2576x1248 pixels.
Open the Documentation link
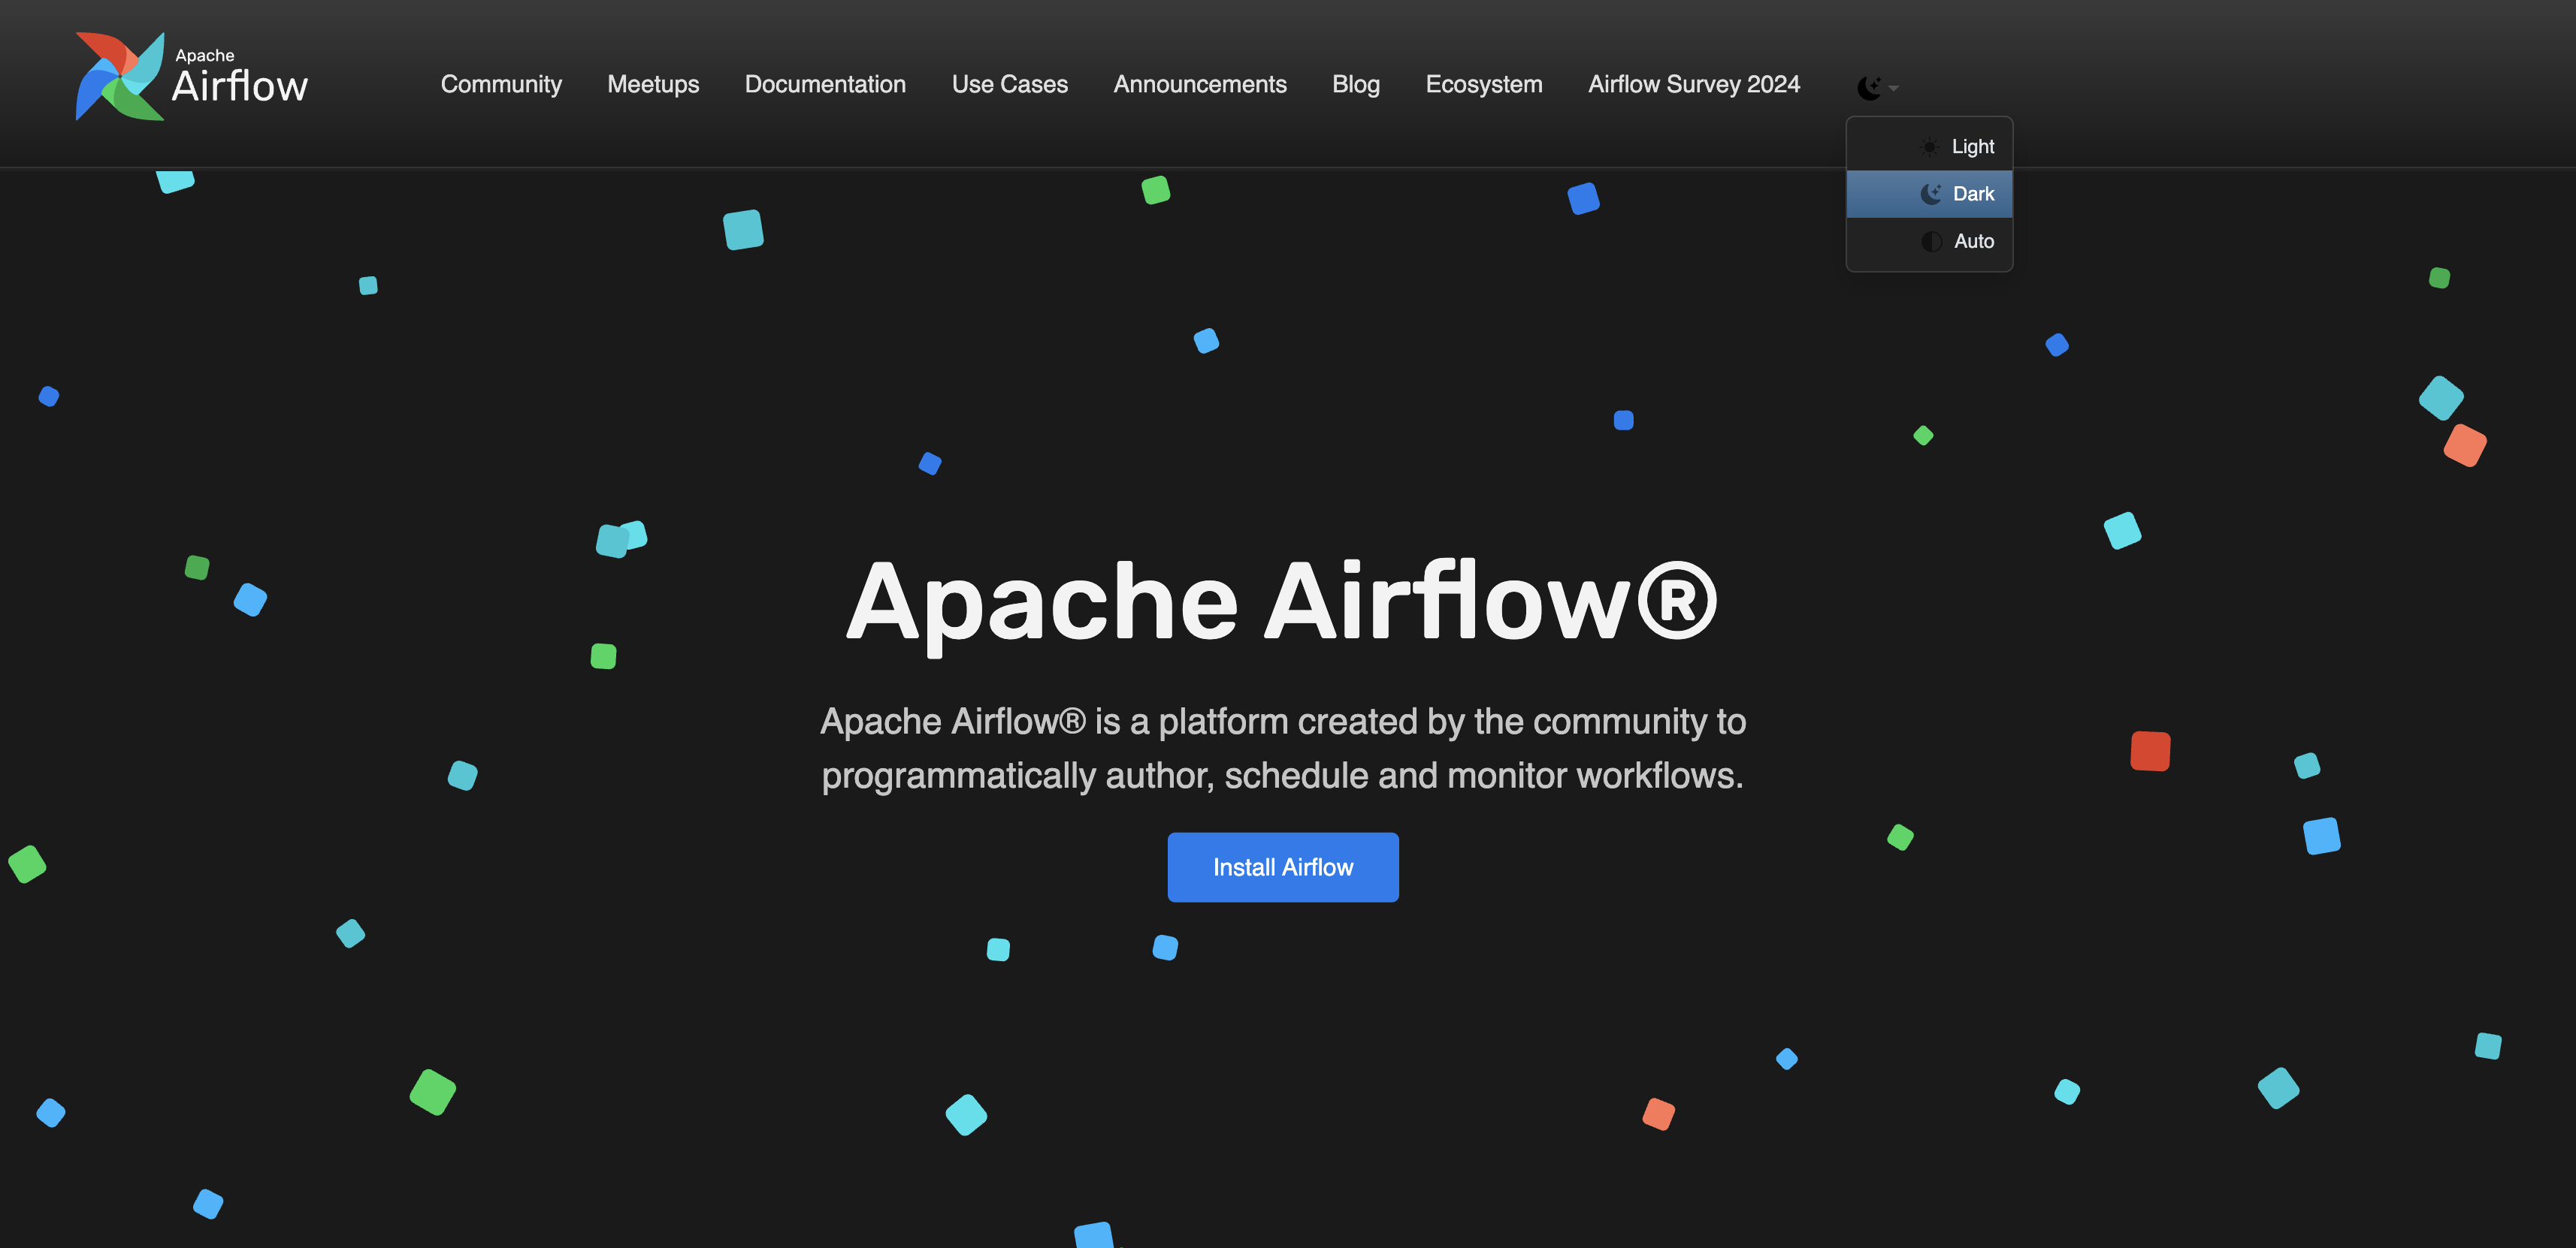(825, 85)
